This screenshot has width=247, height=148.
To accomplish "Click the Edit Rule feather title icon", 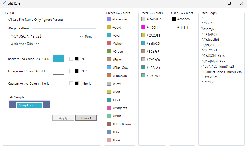I will pos(4,3).
